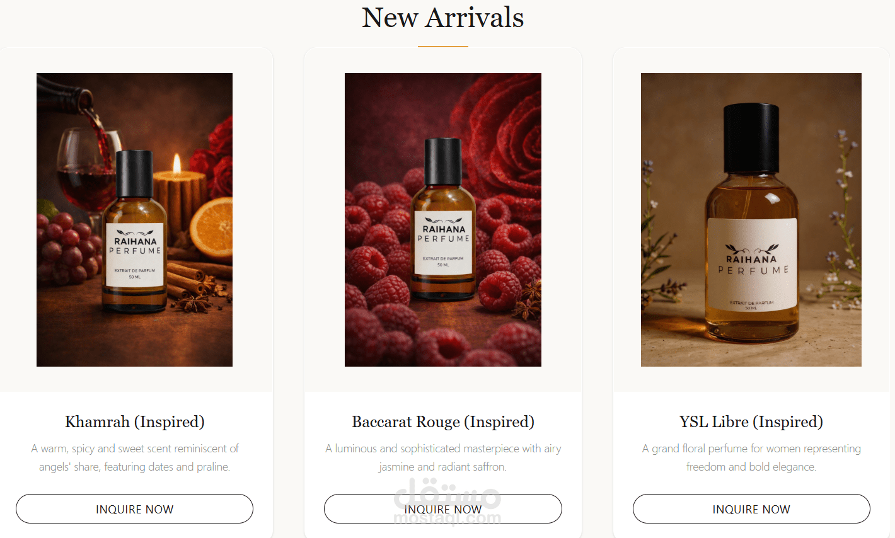Click the Khamrah description about dates and praline
This screenshot has width=895, height=538.
[135, 457]
